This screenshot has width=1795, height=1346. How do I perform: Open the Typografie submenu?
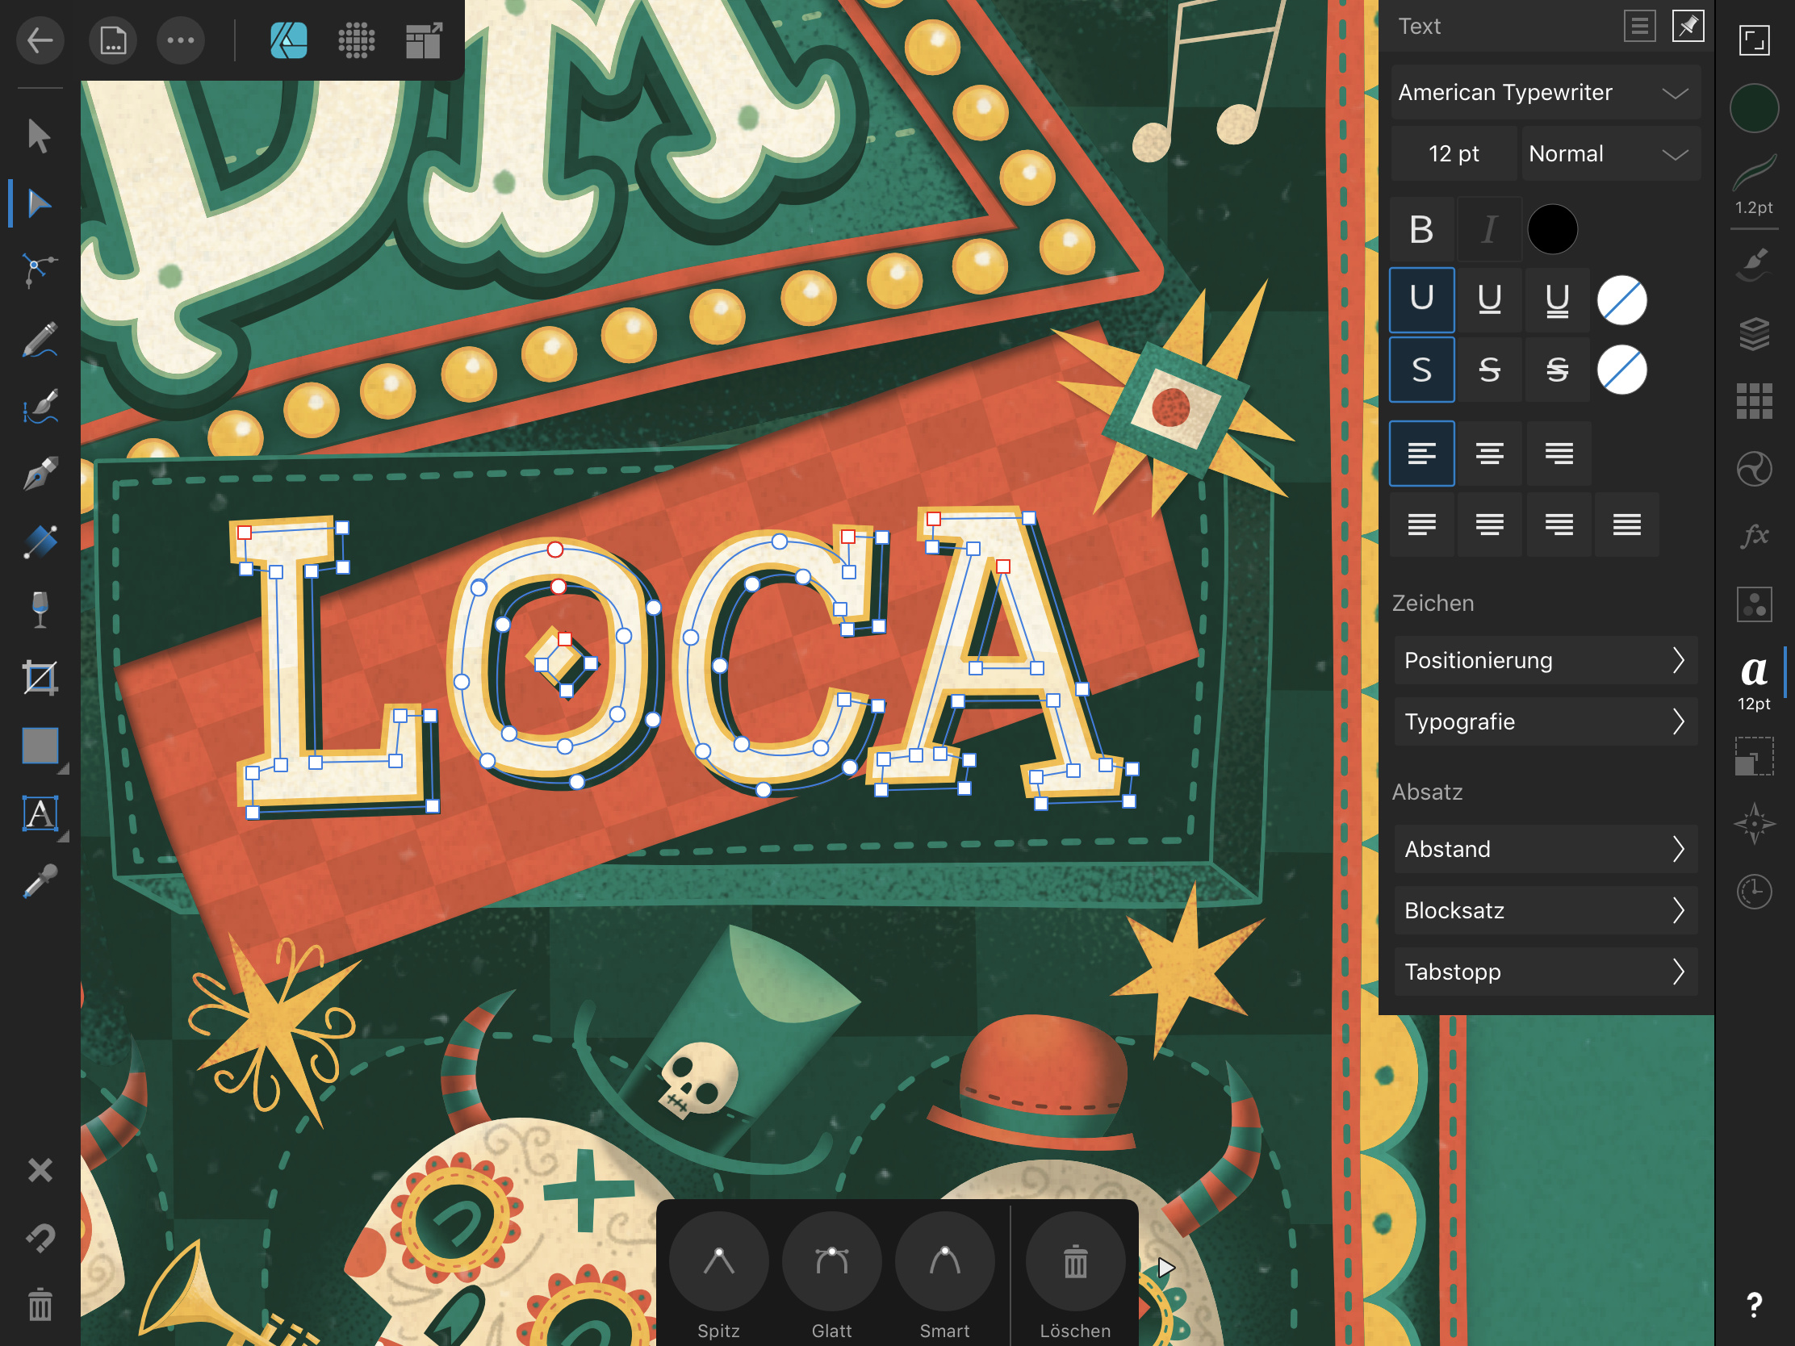click(x=1544, y=721)
